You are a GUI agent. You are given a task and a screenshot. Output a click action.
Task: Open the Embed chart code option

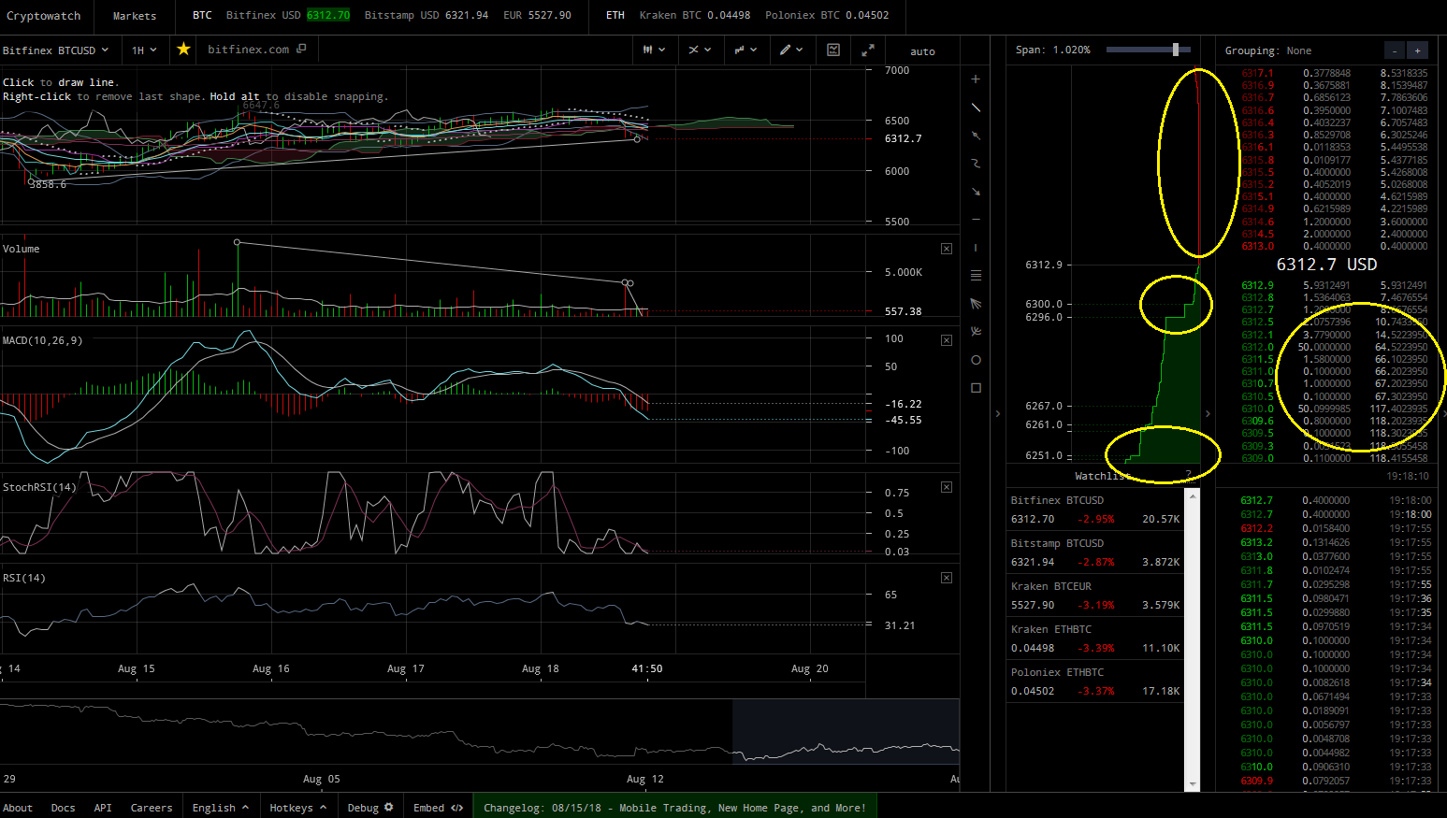point(438,808)
